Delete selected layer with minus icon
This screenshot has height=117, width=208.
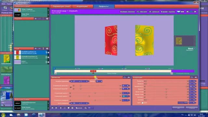39,48
